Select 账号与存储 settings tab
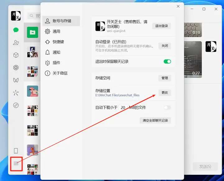Image resolution: width=224 pixels, height=181 pixels. [x=61, y=21]
